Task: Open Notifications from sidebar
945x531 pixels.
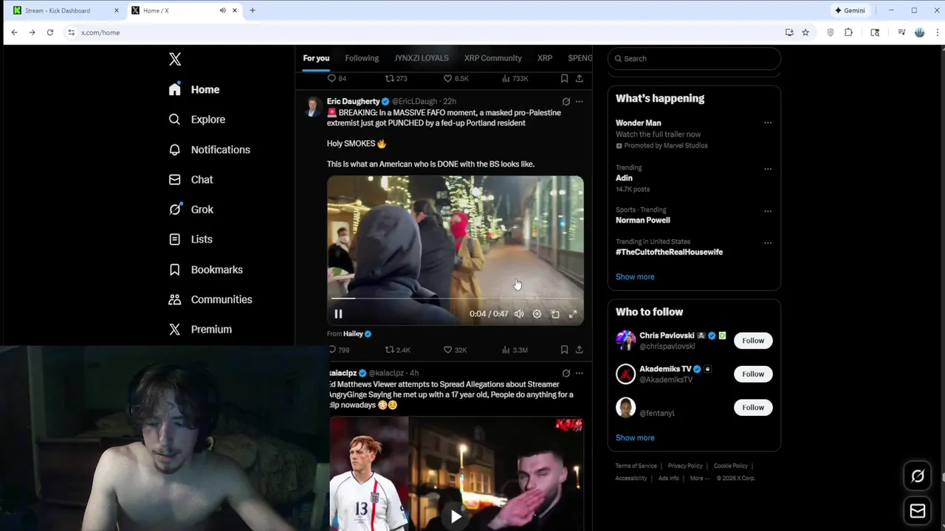Action: 210,150
